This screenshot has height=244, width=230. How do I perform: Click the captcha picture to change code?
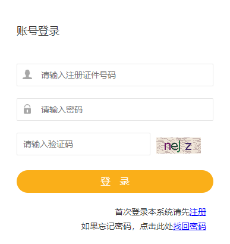tap(178, 145)
